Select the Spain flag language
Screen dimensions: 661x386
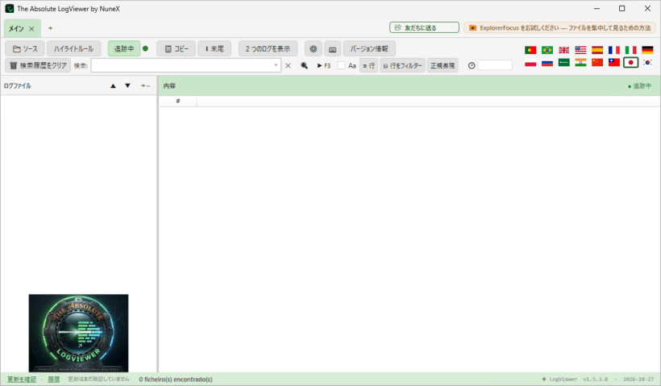click(597, 50)
